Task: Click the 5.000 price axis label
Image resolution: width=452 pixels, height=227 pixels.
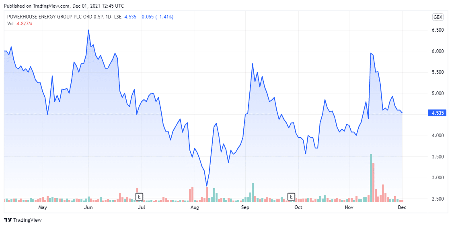Action: (437, 93)
